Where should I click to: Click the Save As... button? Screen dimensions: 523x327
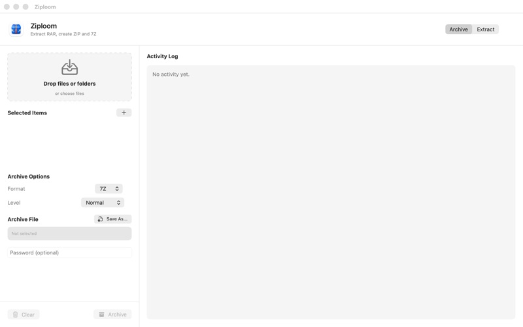pos(112,219)
